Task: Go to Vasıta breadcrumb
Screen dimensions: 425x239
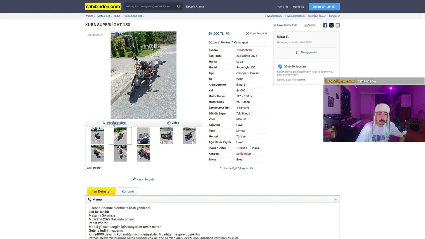Action: pyautogui.click(x=90, y=16)
